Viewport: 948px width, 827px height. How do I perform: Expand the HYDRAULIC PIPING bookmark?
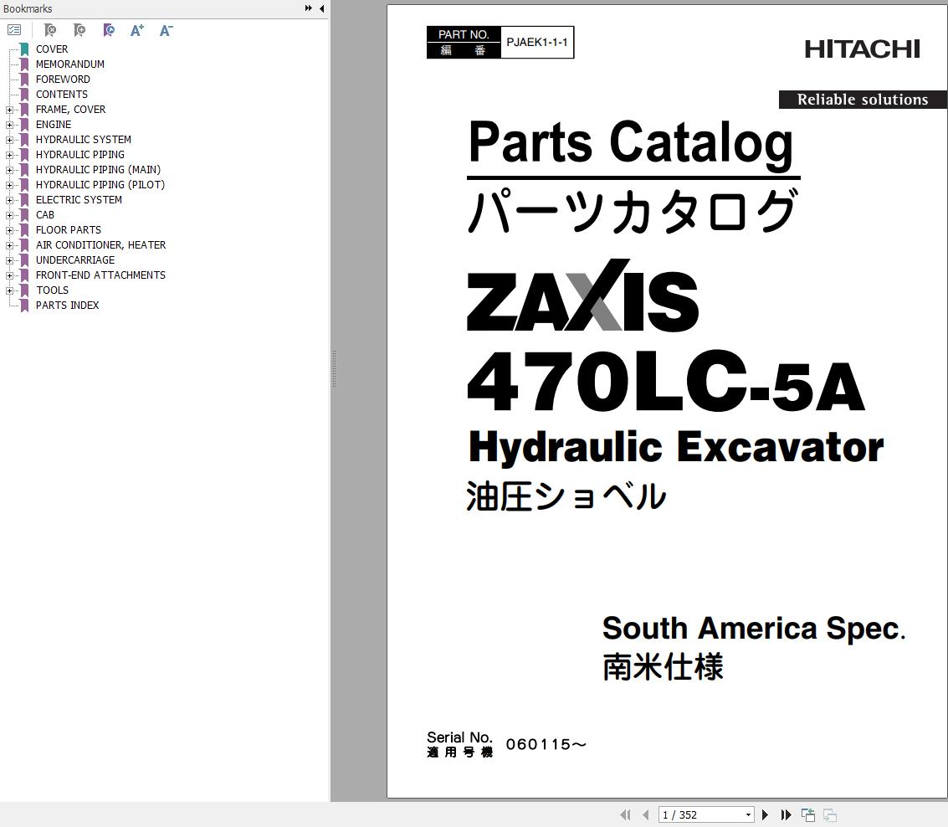click(x=9, y=155)
